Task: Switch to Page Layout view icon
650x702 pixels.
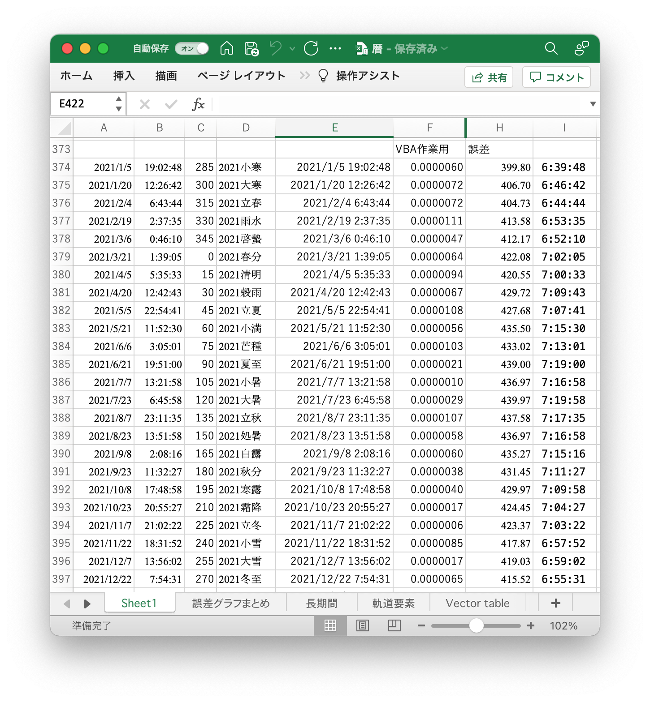Action: (362, 625)
